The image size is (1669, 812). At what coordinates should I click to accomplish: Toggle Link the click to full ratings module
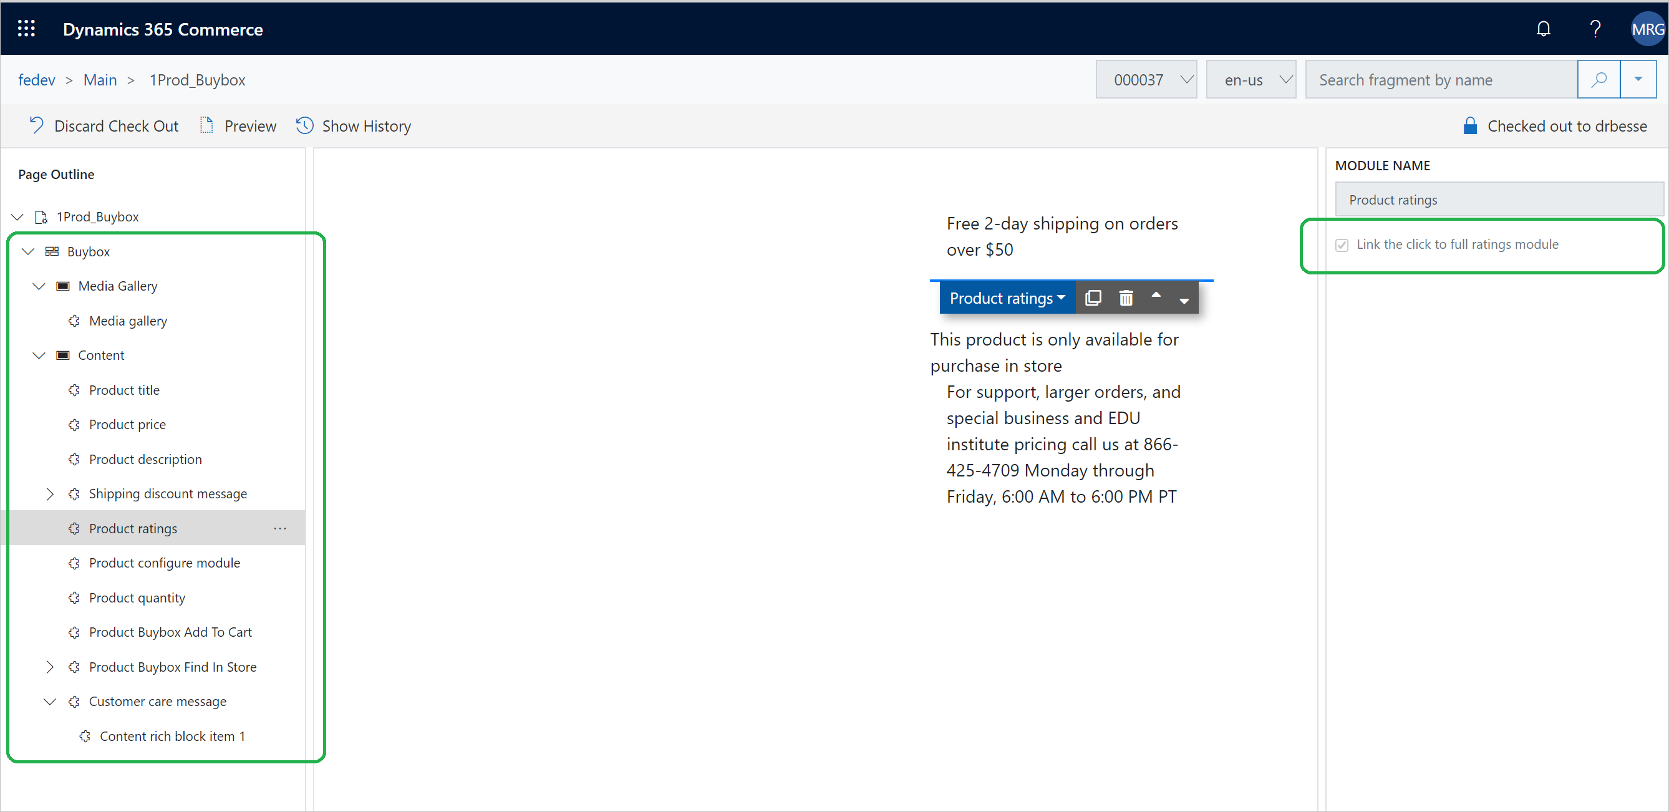pyautogui.click(x=1342, y=244)
